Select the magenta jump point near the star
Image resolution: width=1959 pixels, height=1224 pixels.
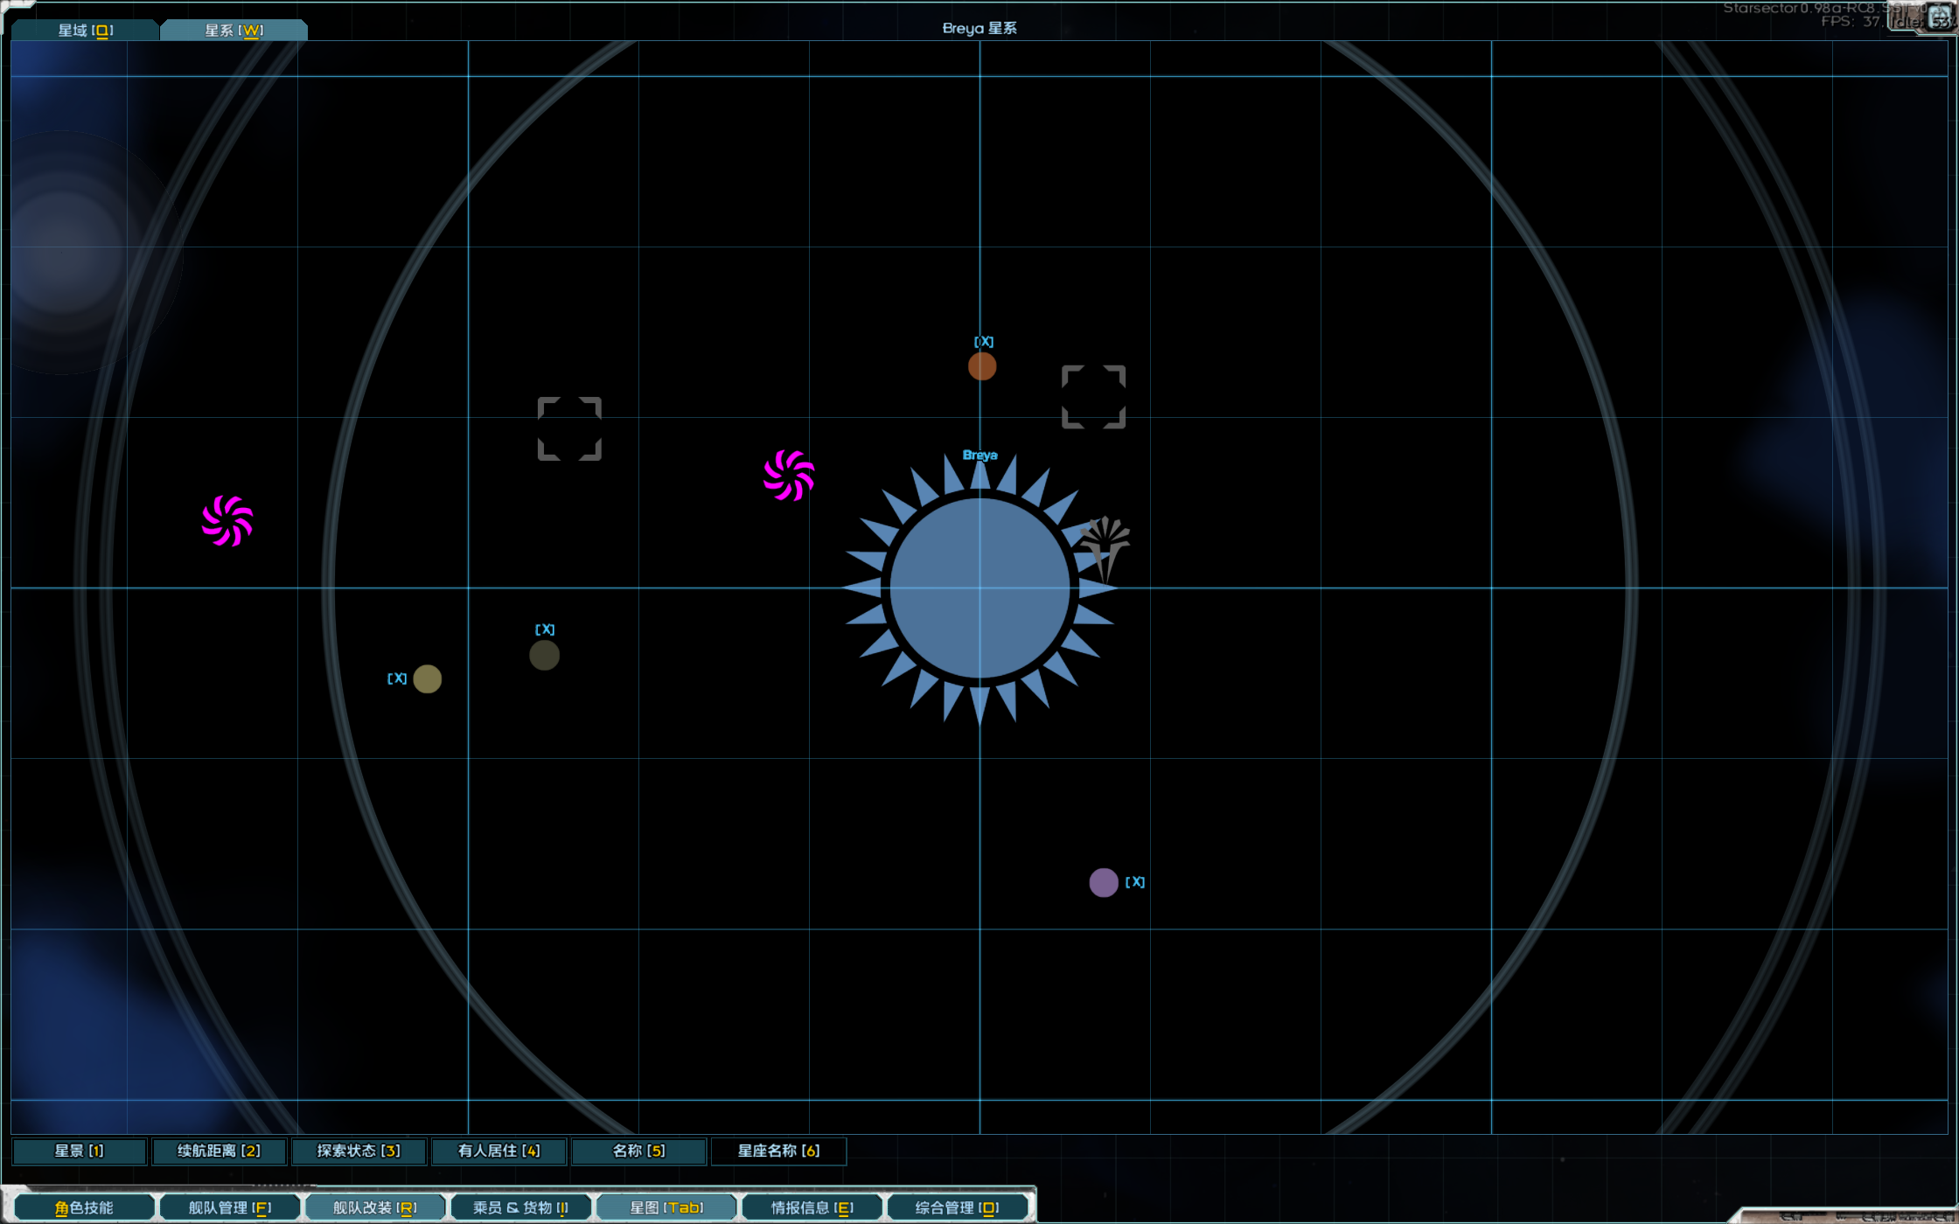click(789, 476)
